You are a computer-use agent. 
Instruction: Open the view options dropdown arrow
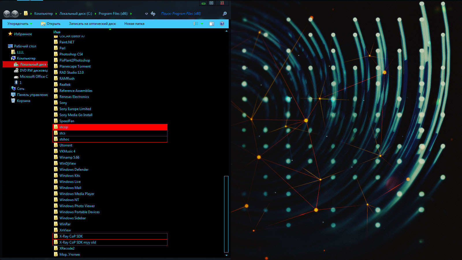202,24
